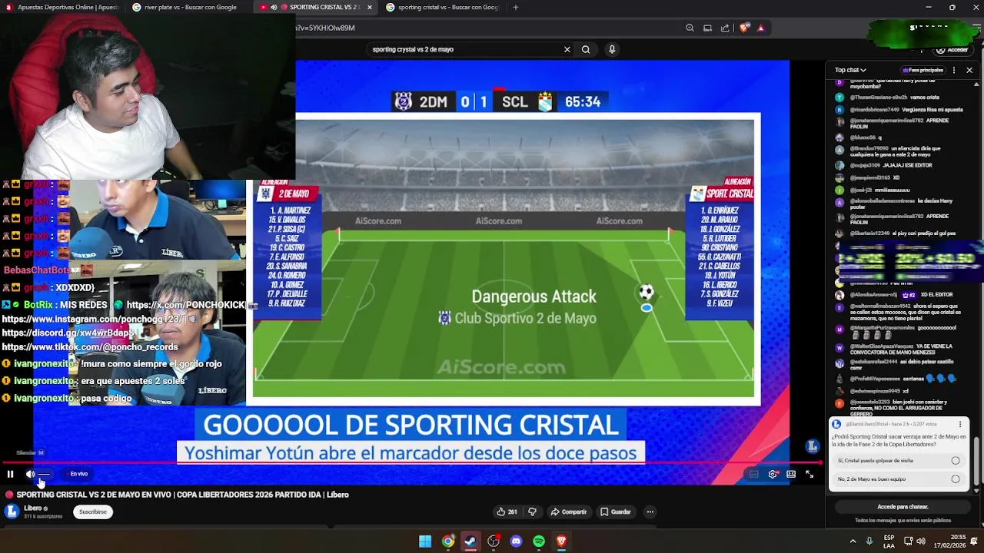Open Brave Shields lion icon
Image resolution: width=984 pixels, height=553 pixels.
click(x=743, y=28)
